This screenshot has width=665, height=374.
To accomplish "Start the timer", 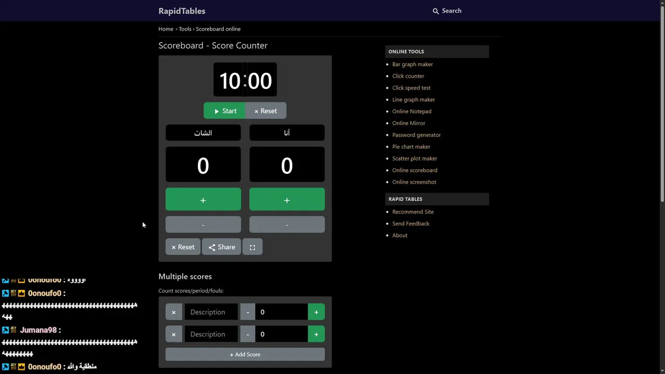I will (x=224, y=111).
